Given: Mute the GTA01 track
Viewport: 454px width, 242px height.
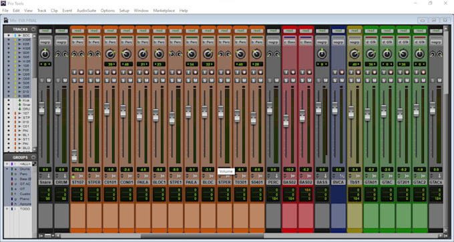Looking at the screenshot, I should click(x=375, y=80).
